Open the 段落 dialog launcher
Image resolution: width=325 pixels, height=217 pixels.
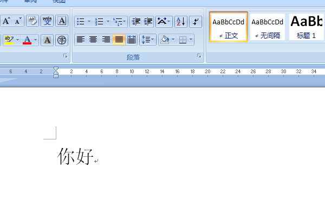pos(199,56)
